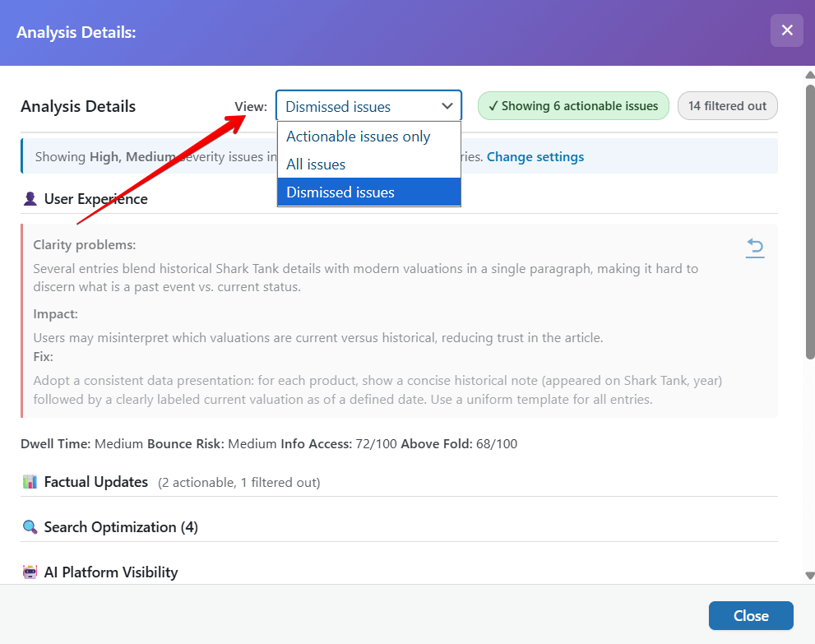815x644 pixels.
Task: Click the Factual Updates bar chart icon
Action: tap(30, 480)
